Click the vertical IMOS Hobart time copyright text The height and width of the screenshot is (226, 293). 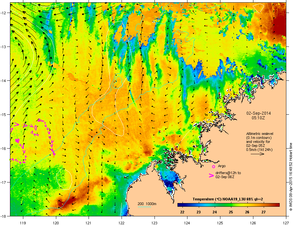291,177
